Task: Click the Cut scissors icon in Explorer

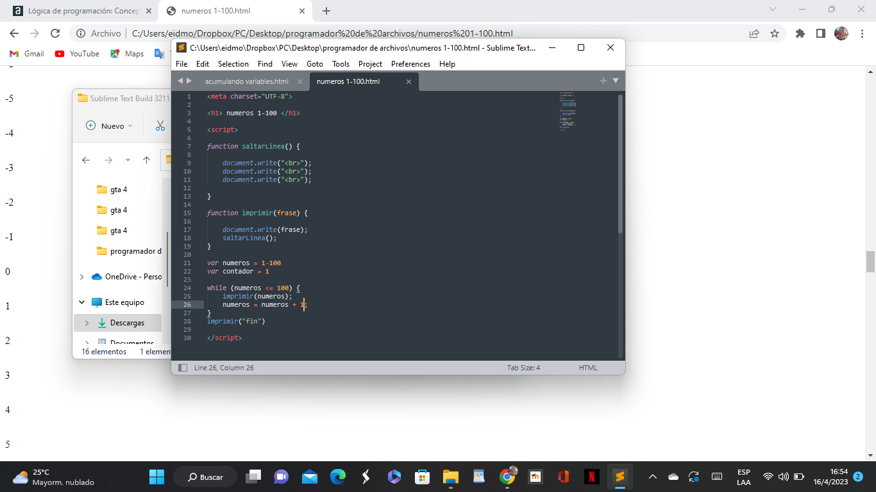Action: pyautogui.click(x=160, y=126)
